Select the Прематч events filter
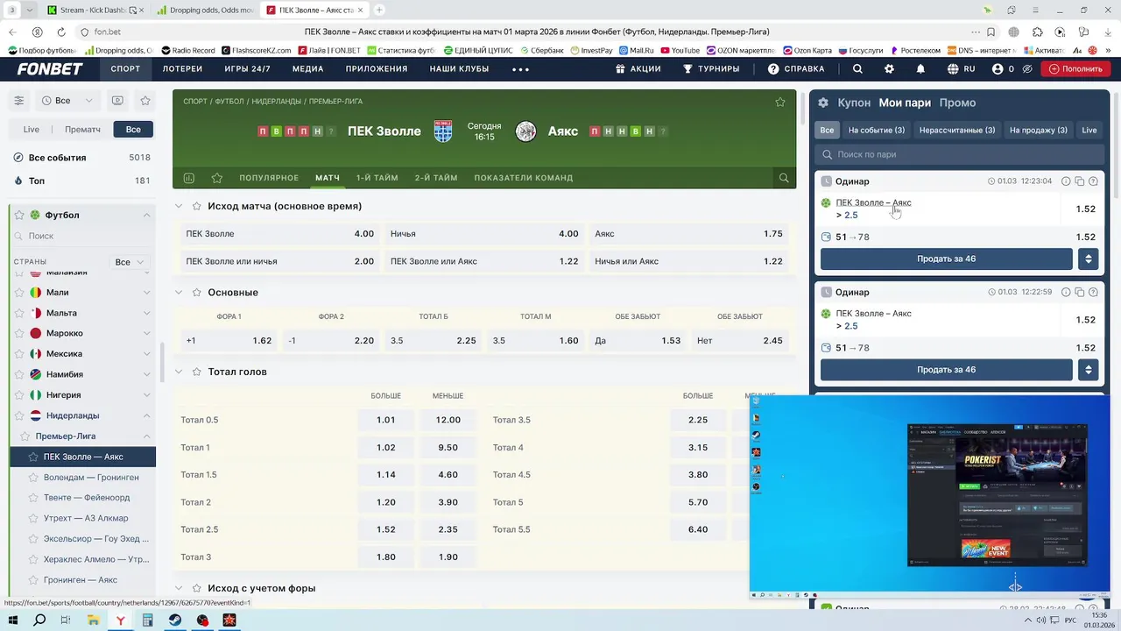This screenshot has width=1121, height=631. [82, 129]
